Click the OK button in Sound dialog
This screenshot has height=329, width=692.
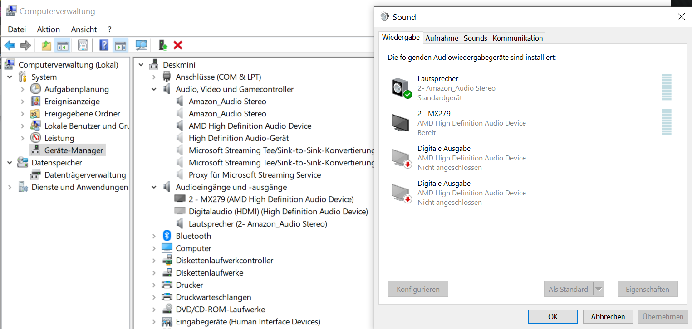pyautogui.click(x=553, y=317)
